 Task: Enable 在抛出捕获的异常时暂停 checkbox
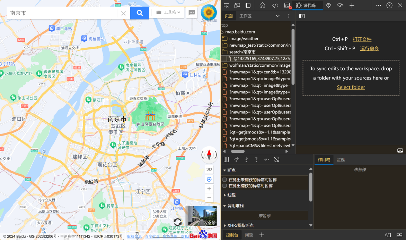point(224,186)
